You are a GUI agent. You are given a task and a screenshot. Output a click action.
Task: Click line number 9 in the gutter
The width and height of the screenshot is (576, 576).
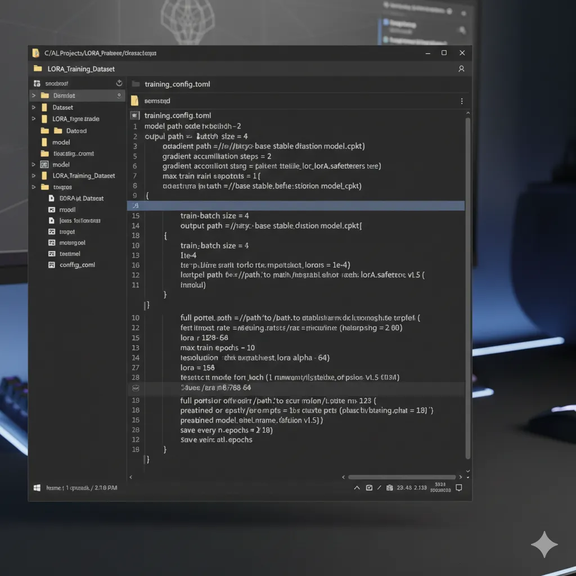coord(135,196)
